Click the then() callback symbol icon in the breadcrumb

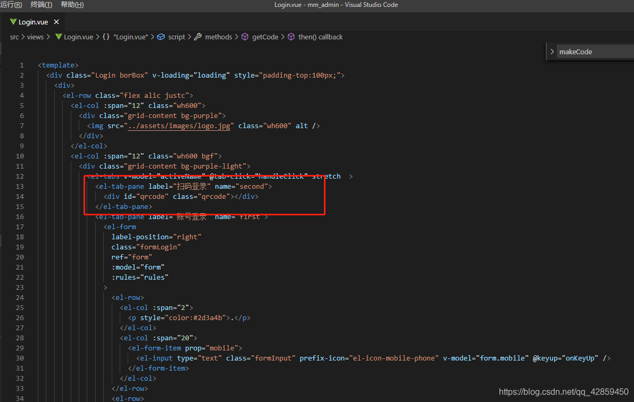(291, 37)
